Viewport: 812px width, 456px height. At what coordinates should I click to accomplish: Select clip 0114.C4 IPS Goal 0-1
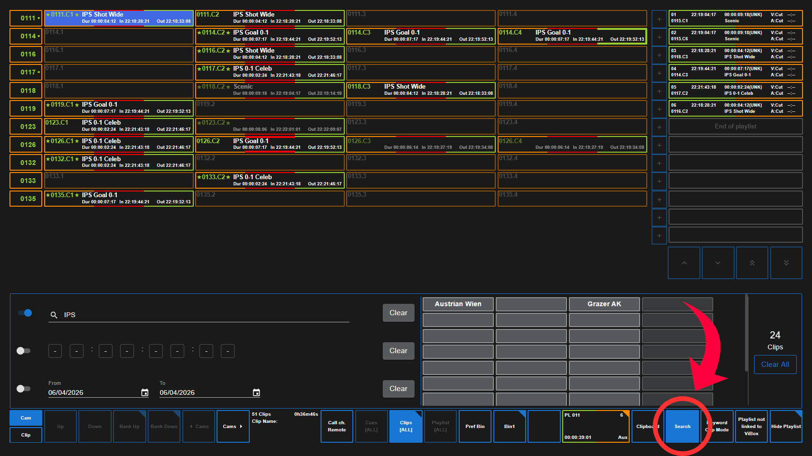[x=572, y=36]
